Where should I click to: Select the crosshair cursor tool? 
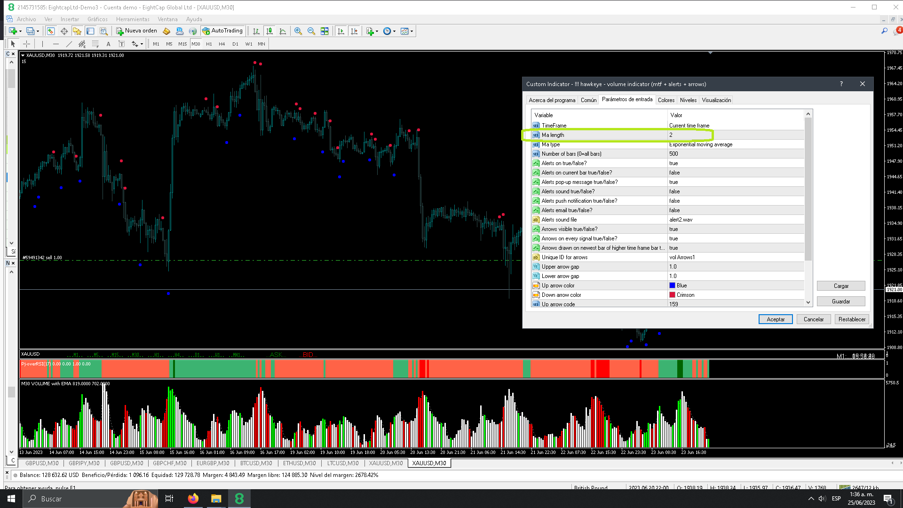27,44
